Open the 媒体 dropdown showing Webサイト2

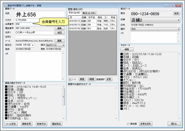pyautogui.click(x=55, y=45)
